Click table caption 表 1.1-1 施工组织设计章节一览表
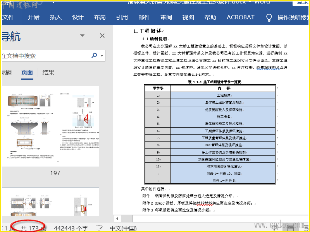Image resolution: width=310 pixels, height=232 pixels. [x=214, y=82]
